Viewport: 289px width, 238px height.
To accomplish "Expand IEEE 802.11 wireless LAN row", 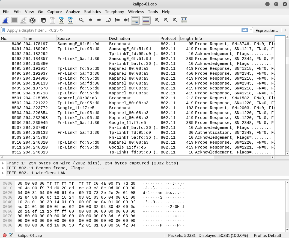I will coord(3,173).
